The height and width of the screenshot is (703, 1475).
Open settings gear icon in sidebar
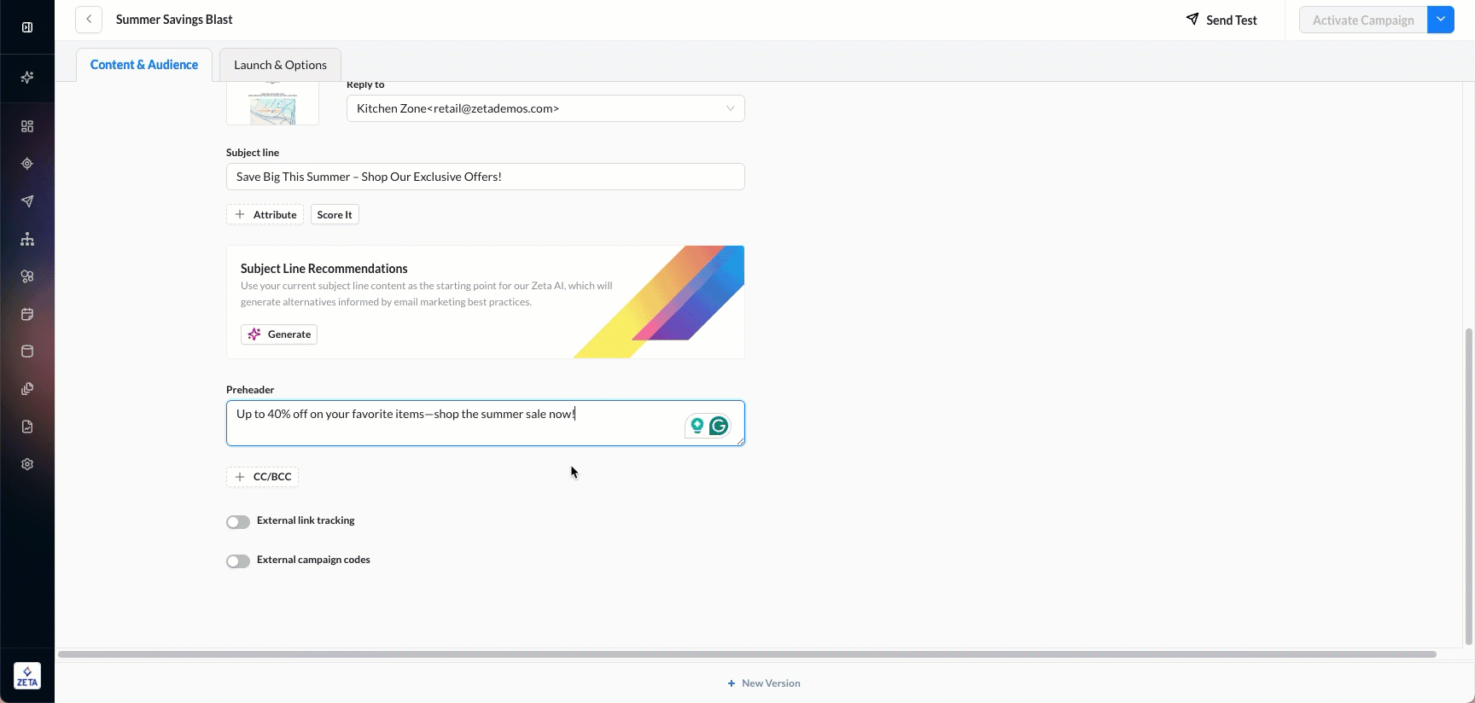27,464
